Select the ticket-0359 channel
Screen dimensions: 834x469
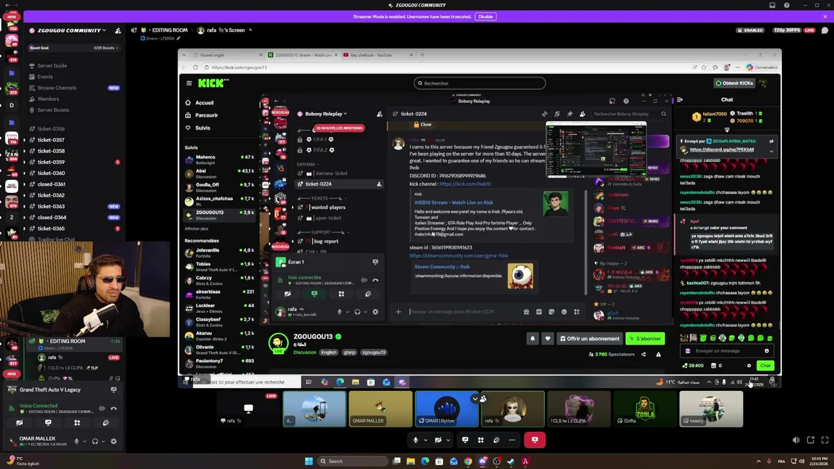pyautogui.click(x=51, y=162)
